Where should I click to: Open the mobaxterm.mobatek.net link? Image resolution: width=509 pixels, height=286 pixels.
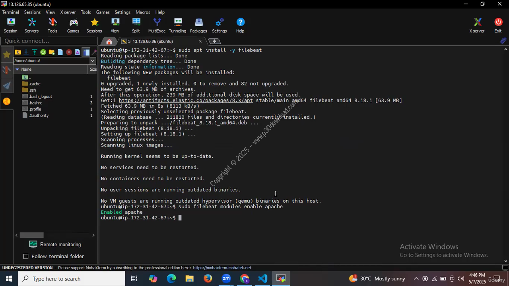point(222,268)
